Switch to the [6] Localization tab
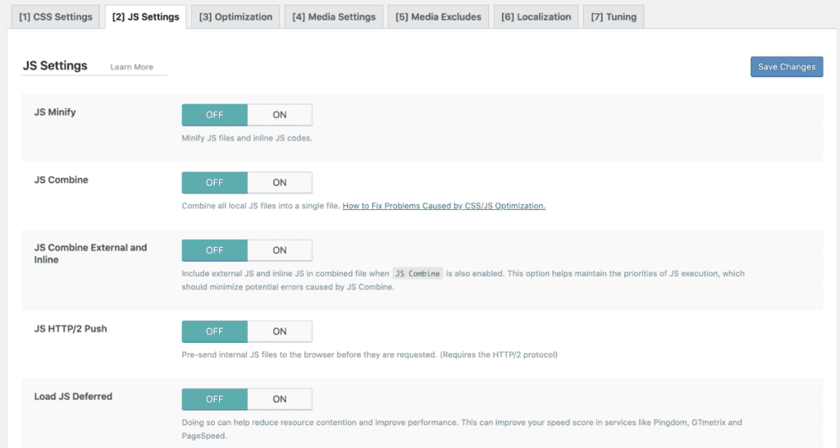840x448 pixels. pos(536,16)
